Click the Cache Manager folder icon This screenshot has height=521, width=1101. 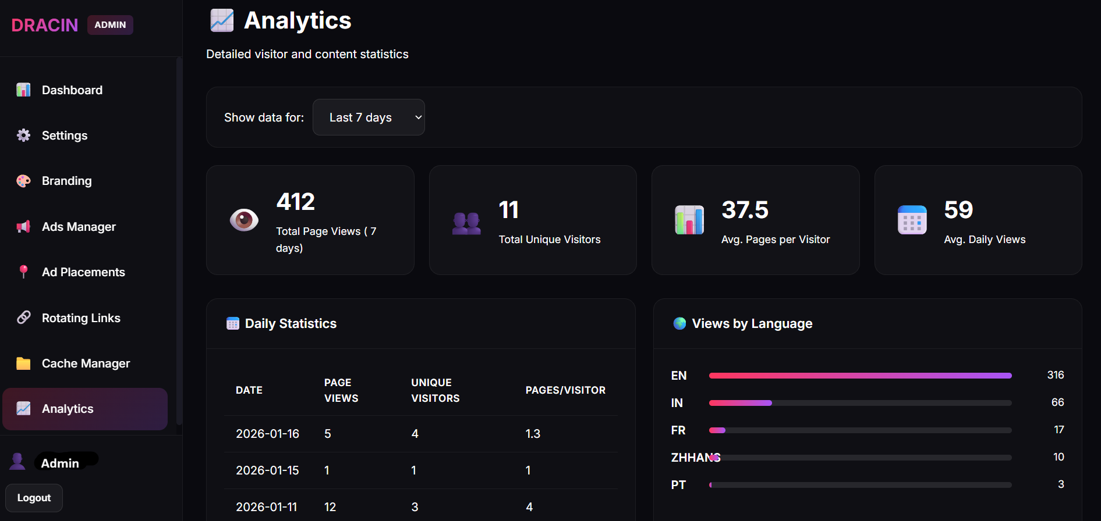(23, 363)
